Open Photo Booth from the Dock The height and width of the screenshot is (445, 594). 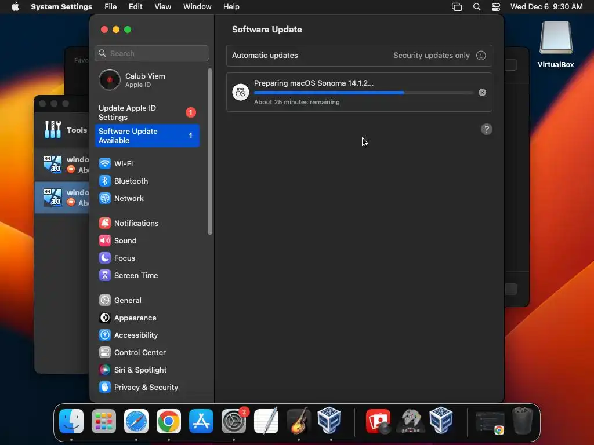pos(378,421)
